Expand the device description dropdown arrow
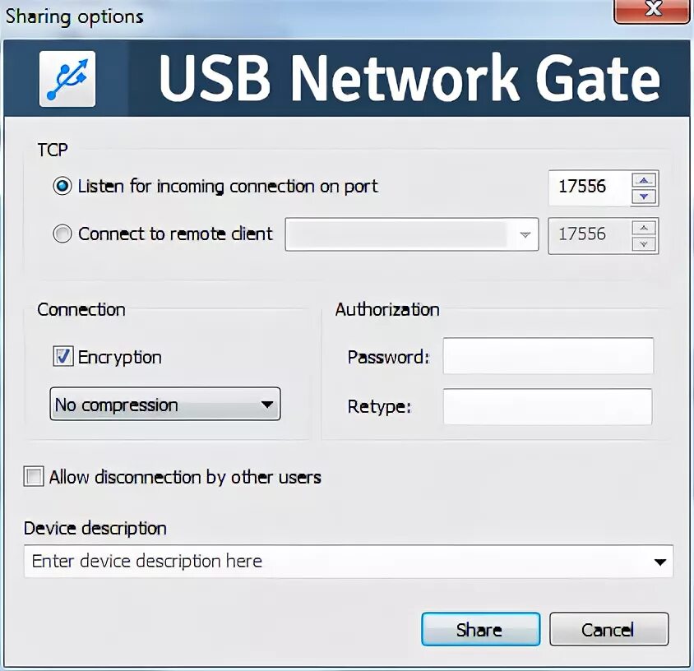Image resolution: width=694 pixels, height=671 pixels. tap(660, 562)
